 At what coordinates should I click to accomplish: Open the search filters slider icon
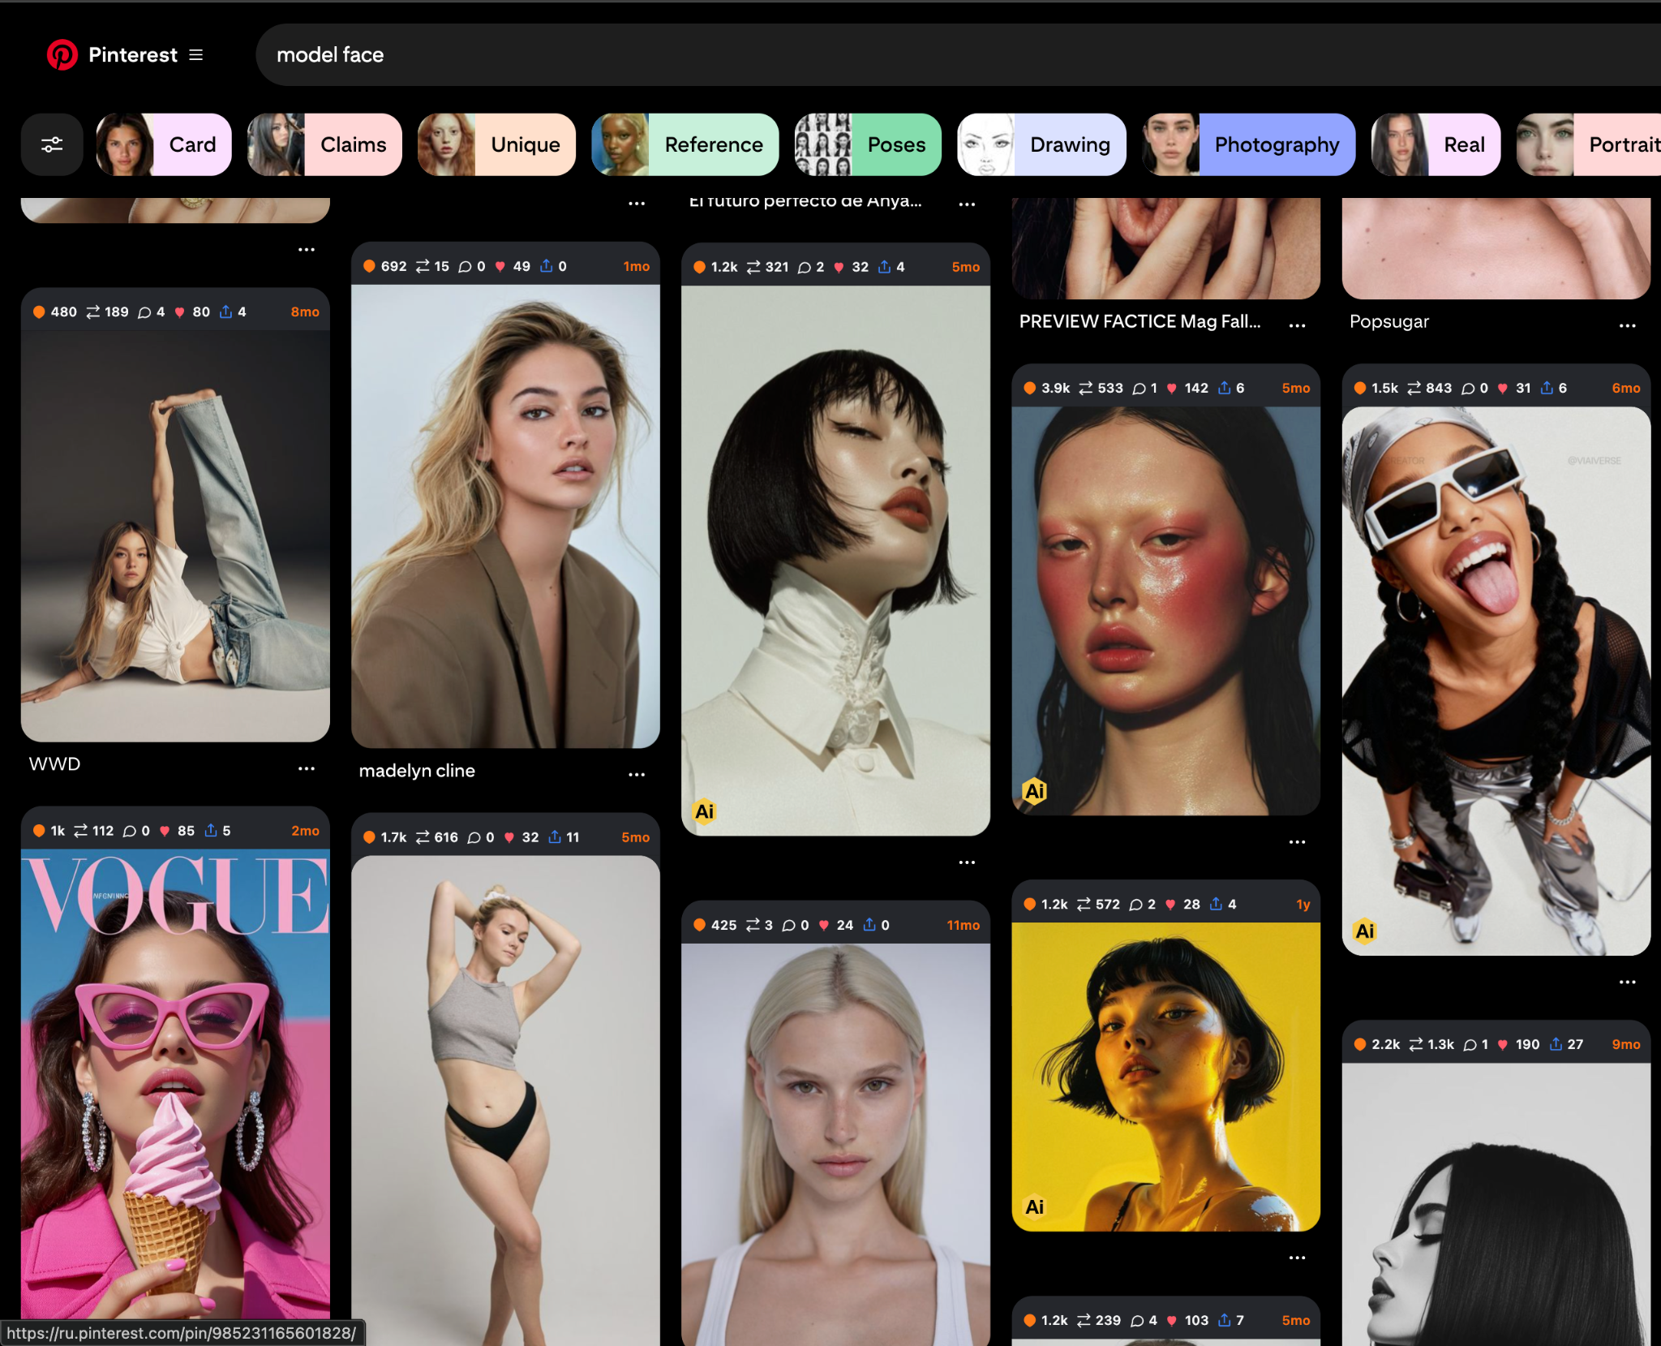click(52, 144)
